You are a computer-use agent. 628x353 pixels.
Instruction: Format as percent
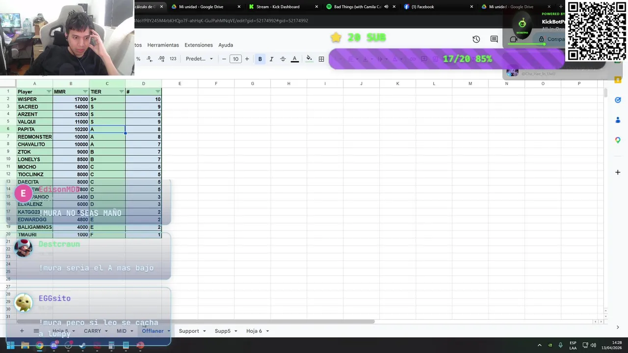coord(138,59)
